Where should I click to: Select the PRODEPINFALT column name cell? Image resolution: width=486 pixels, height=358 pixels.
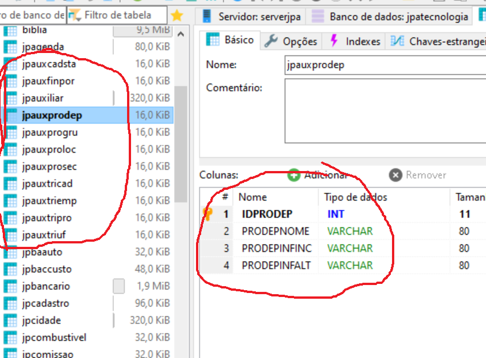point(276,265)
